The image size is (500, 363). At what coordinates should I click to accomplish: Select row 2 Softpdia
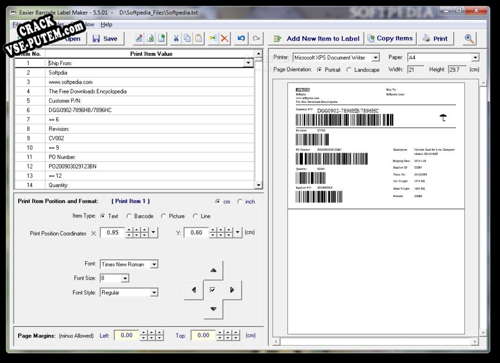(x=134, y=73)
